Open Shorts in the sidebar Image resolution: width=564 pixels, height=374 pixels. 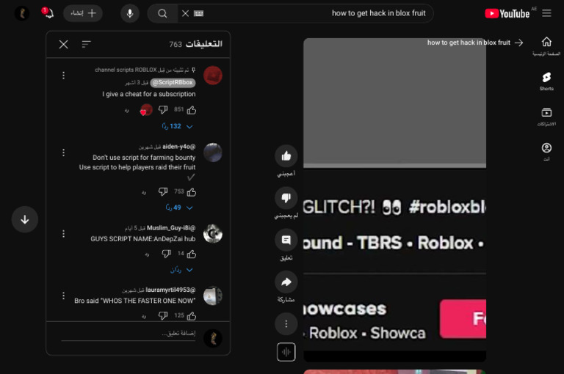546,81
